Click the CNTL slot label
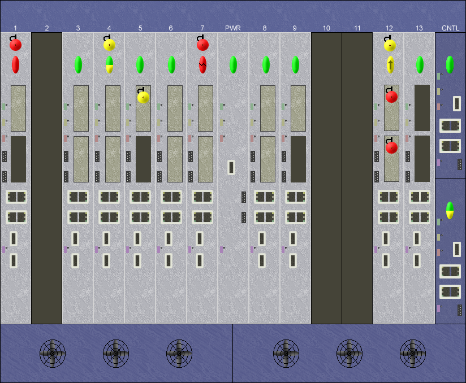This screenshot has width=466, height=383. click(451, 28)
